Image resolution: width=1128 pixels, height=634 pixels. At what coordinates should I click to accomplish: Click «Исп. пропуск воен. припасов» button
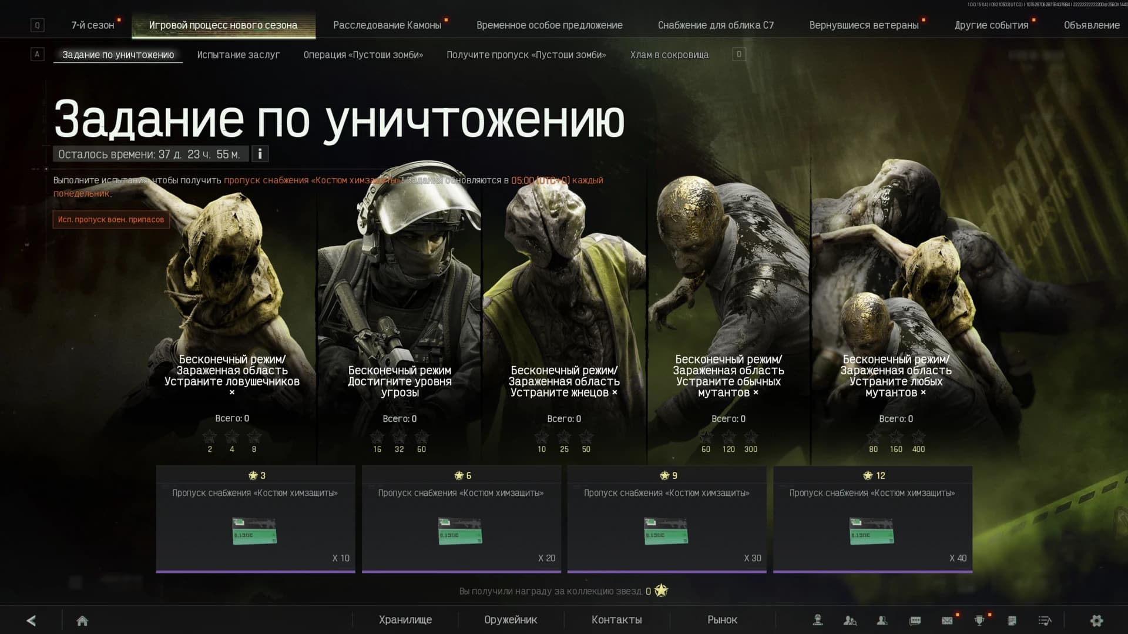click(111, 219)
